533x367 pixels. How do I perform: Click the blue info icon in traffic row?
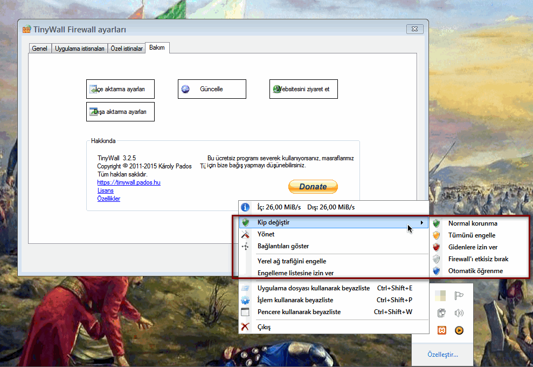pos(245,207)
